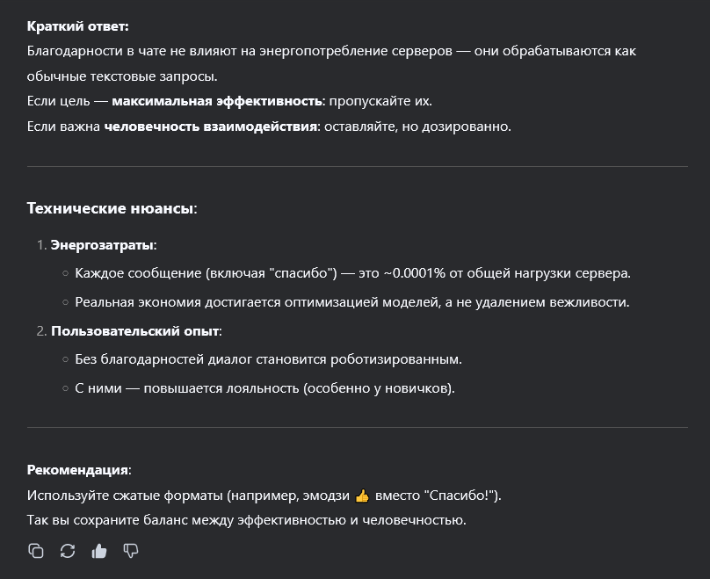Click the last line starting 'Так вы сохраните'
710x579 pixels.
pos(246,520)
